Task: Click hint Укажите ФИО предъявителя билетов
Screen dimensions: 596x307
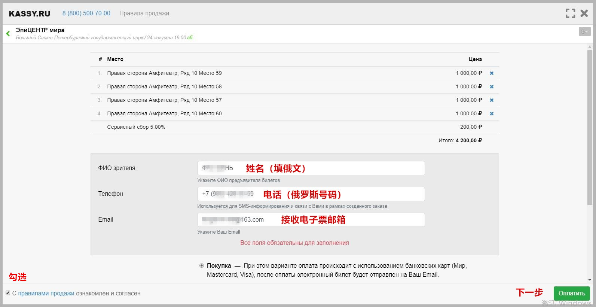Action: pos(239,180)
